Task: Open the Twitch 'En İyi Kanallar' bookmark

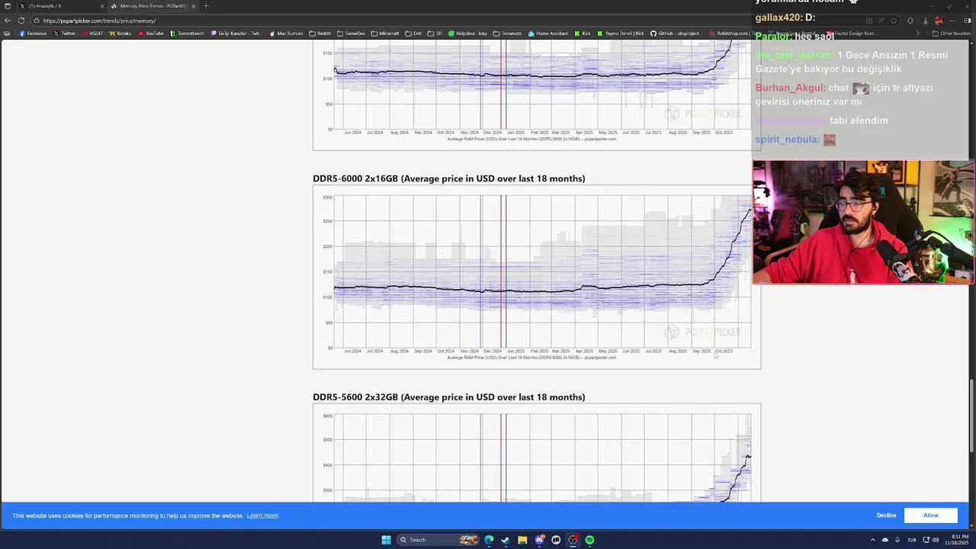Action: point(236,34)
